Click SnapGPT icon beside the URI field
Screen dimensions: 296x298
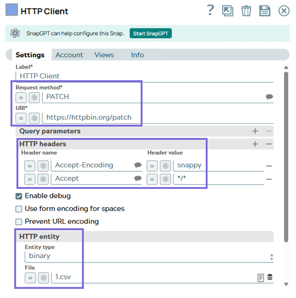(34, 118)
